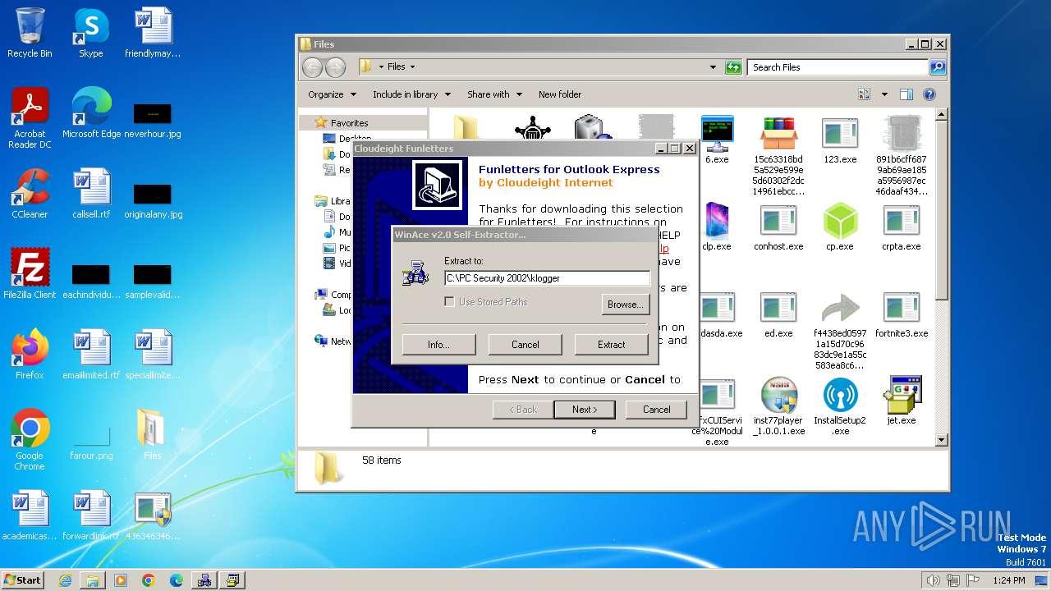Select Favorites in navigation pane
This screenshot has height=591, width=1051.
(349, 123)
